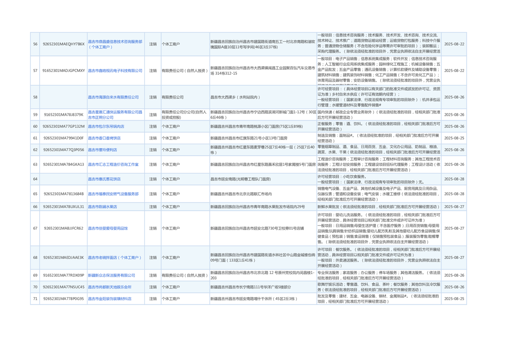The height and width of the screenshot is (357, 506).
Task: Click row number 67
Action: pos(35,228)
